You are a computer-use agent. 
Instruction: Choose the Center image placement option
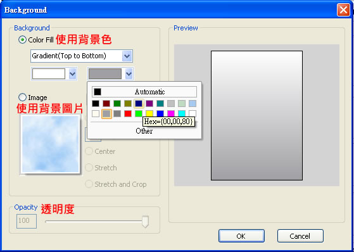89,151
